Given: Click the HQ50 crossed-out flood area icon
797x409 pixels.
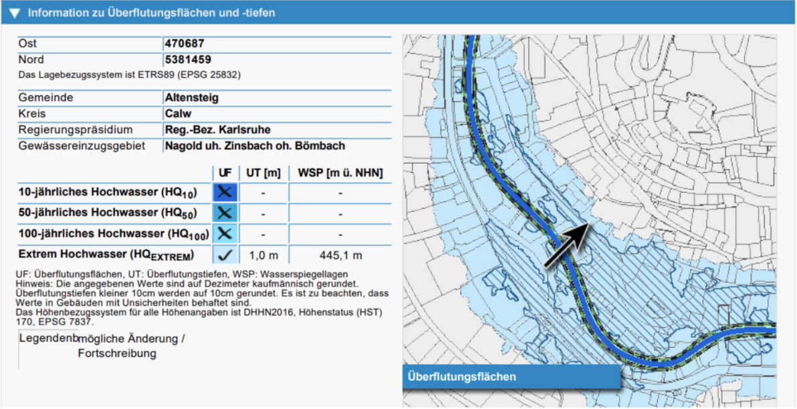Looking at the screenshot, I should [x=225, y=213].
